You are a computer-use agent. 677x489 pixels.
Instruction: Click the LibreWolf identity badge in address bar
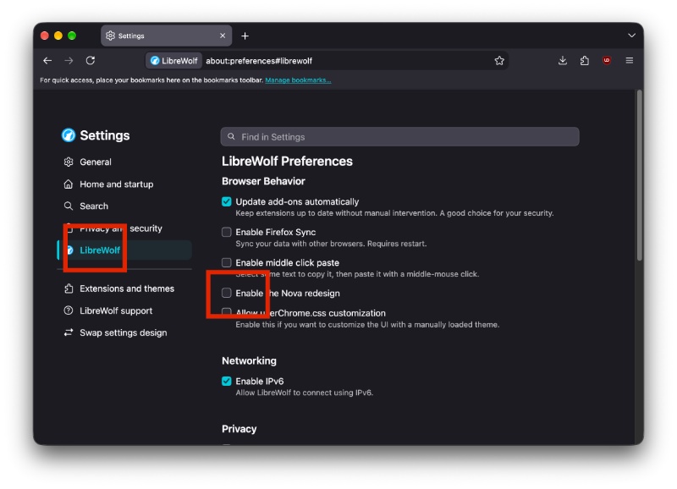point(173,61)
